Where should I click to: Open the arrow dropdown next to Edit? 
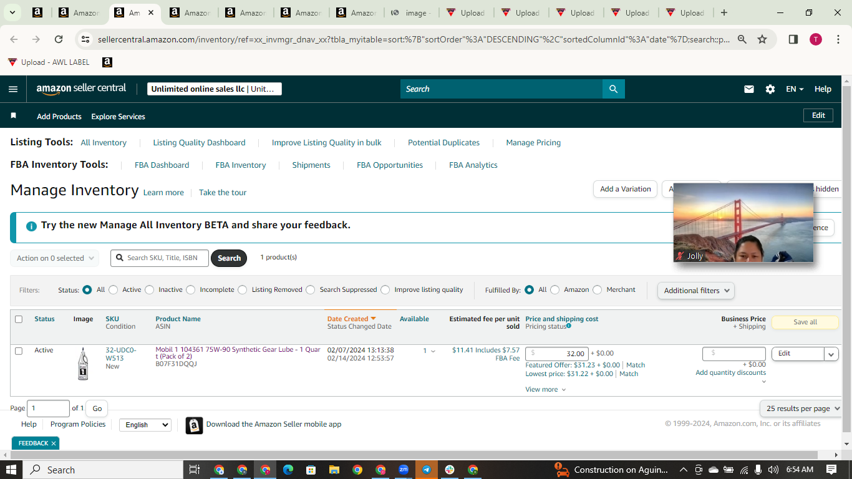[x=831, y=354]
